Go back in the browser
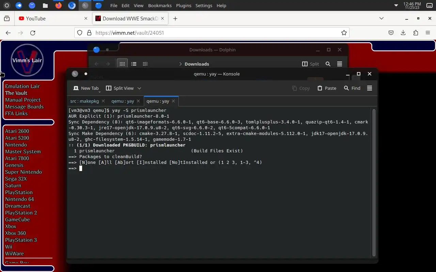This screenshot has height=272, width=436. [x=8, y=33]
